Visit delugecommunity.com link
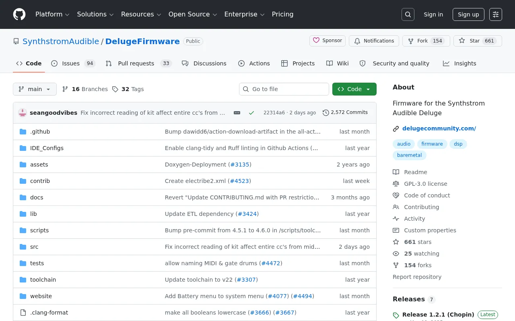Image resolution: width=515 pixels, height=321 pixels. (x=439, y=128)
